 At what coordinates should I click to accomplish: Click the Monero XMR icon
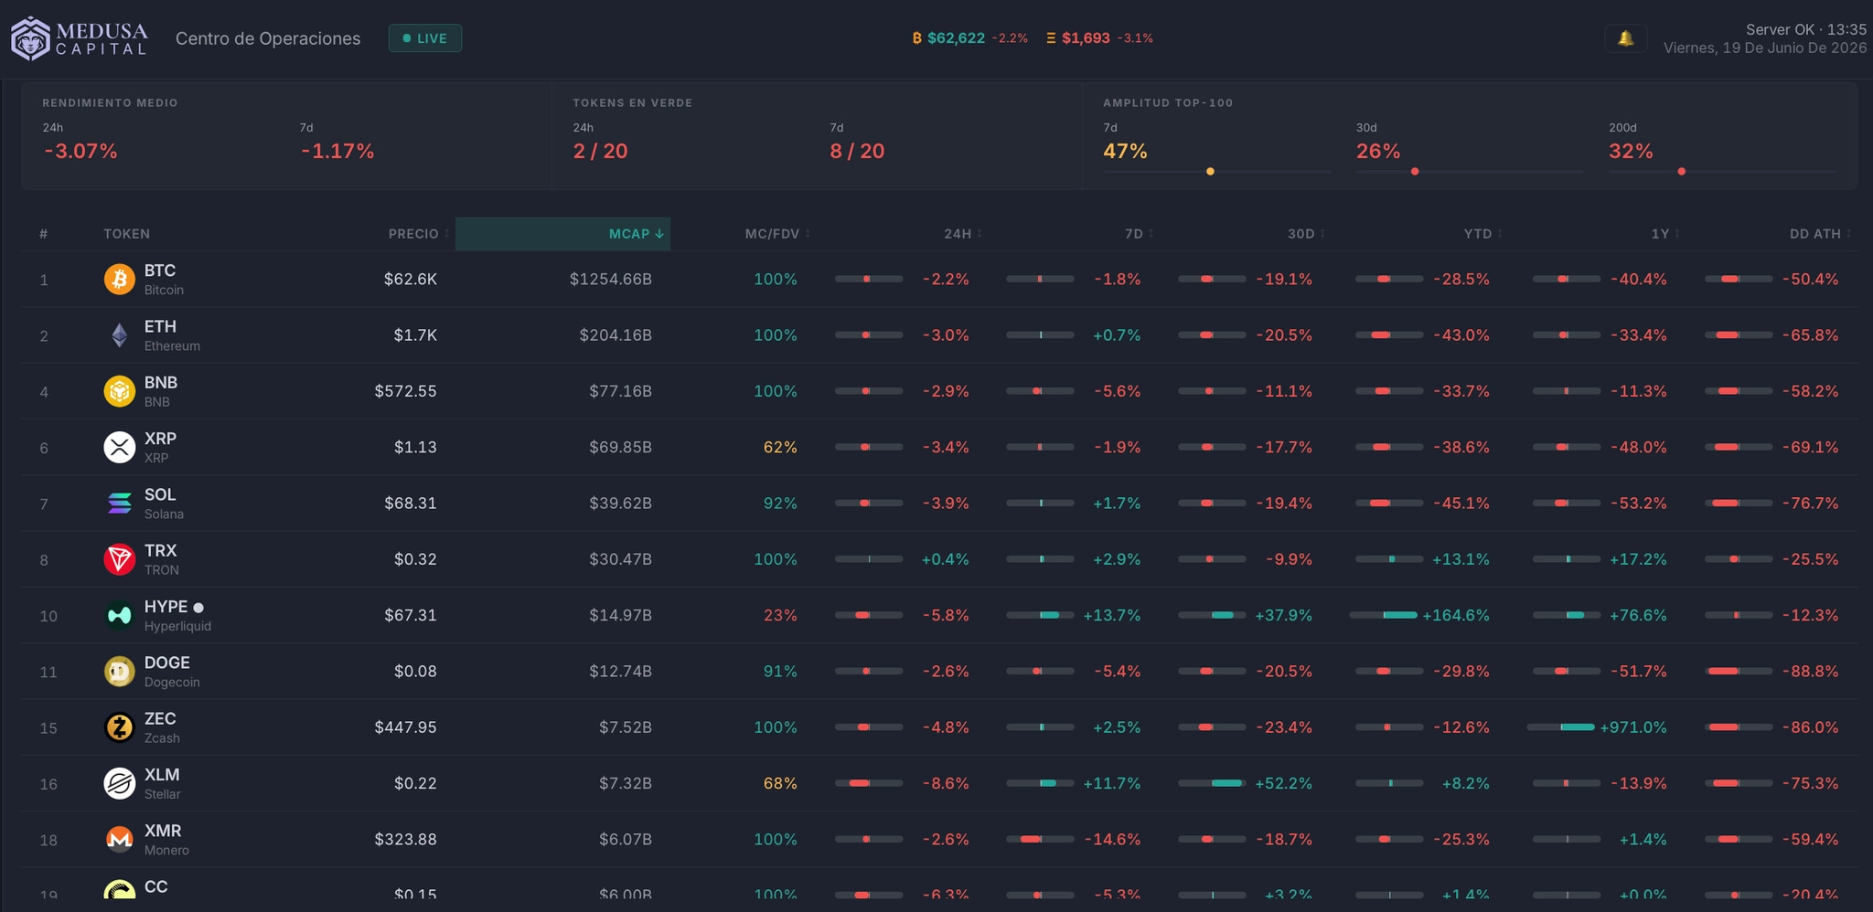tap(120, 839)
